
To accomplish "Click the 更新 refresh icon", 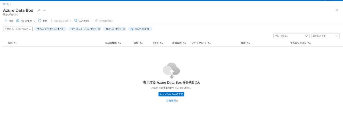I will (40, 21).
